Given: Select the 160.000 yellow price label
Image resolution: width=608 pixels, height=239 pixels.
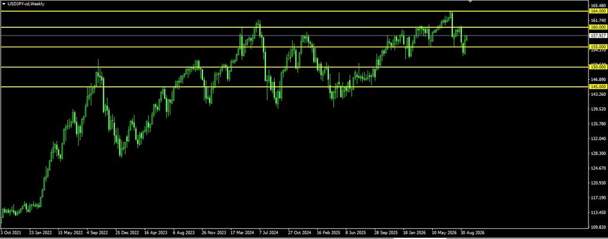Looking at the screenshot, I should point(598,27).
